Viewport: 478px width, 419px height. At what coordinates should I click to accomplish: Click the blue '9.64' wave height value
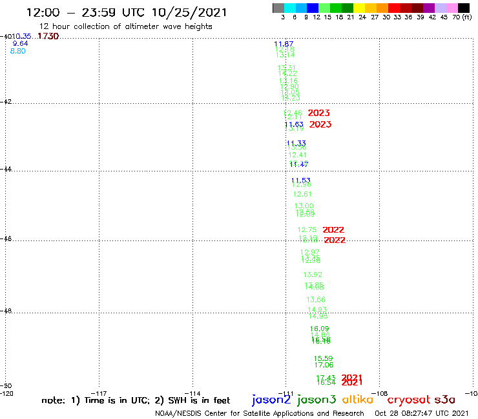(x=21, y=44)
